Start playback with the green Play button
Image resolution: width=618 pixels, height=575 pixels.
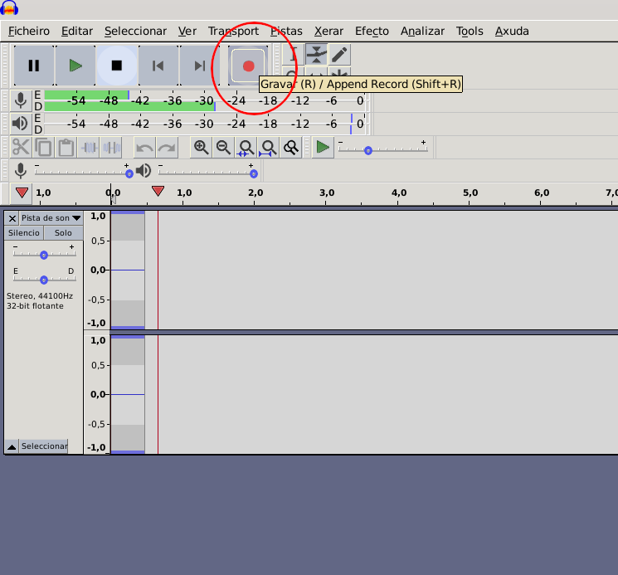point(75,66)
